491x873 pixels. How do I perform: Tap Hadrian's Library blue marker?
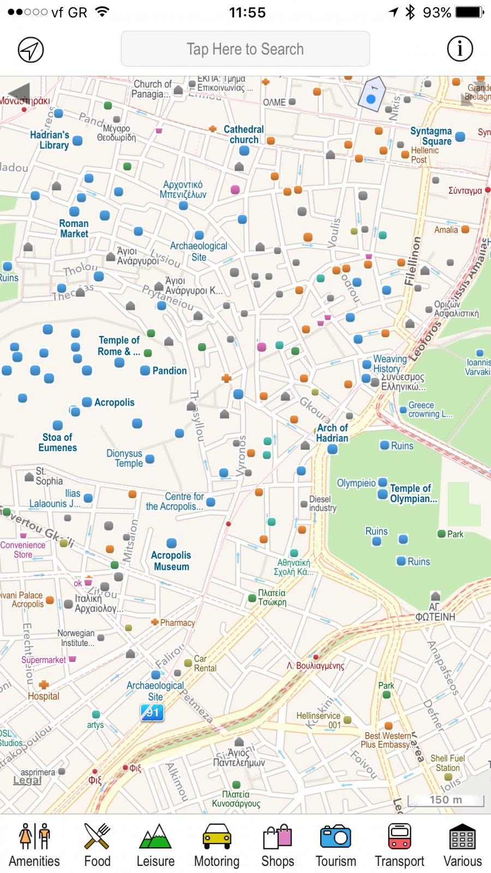point(78,140)
